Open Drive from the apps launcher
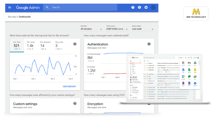 click(195, 63)
